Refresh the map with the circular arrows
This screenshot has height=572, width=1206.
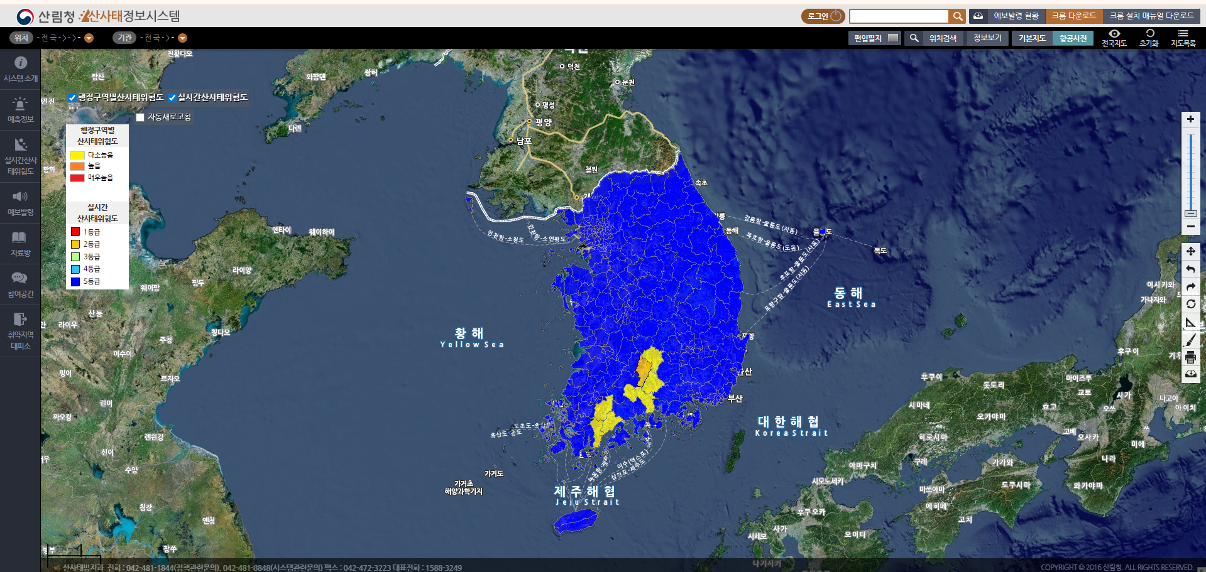(x=1190, y=305)
